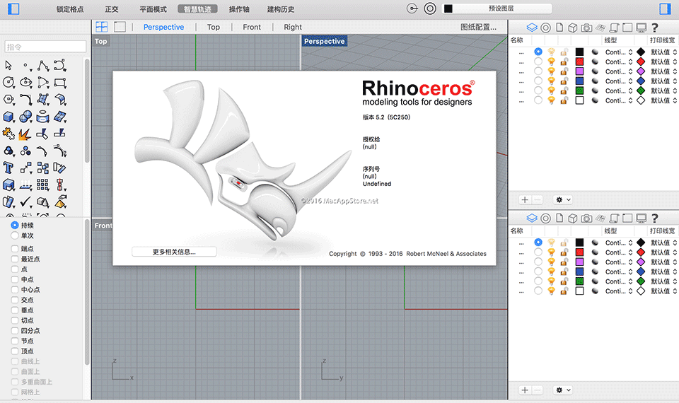The width and height of the screenshot is (679, 403).
Task: Click the Explode tool icon
Action: pyautogui.click(x=25, y=134)
